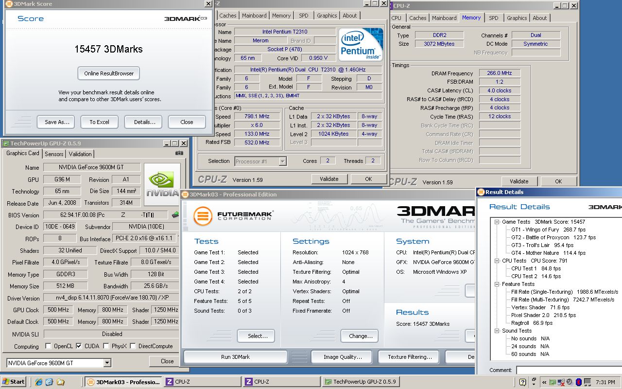Viewport: 622px width, 389px height.
Task: Launch Internet Explorer from quick launch
Action: point(39,382)
